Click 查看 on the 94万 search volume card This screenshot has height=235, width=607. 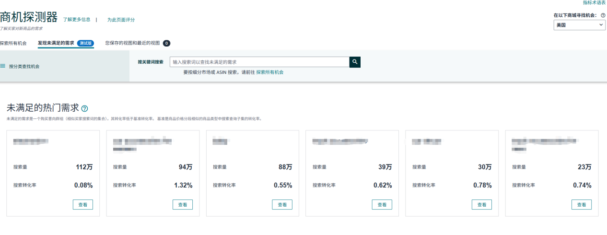(183, 205)
